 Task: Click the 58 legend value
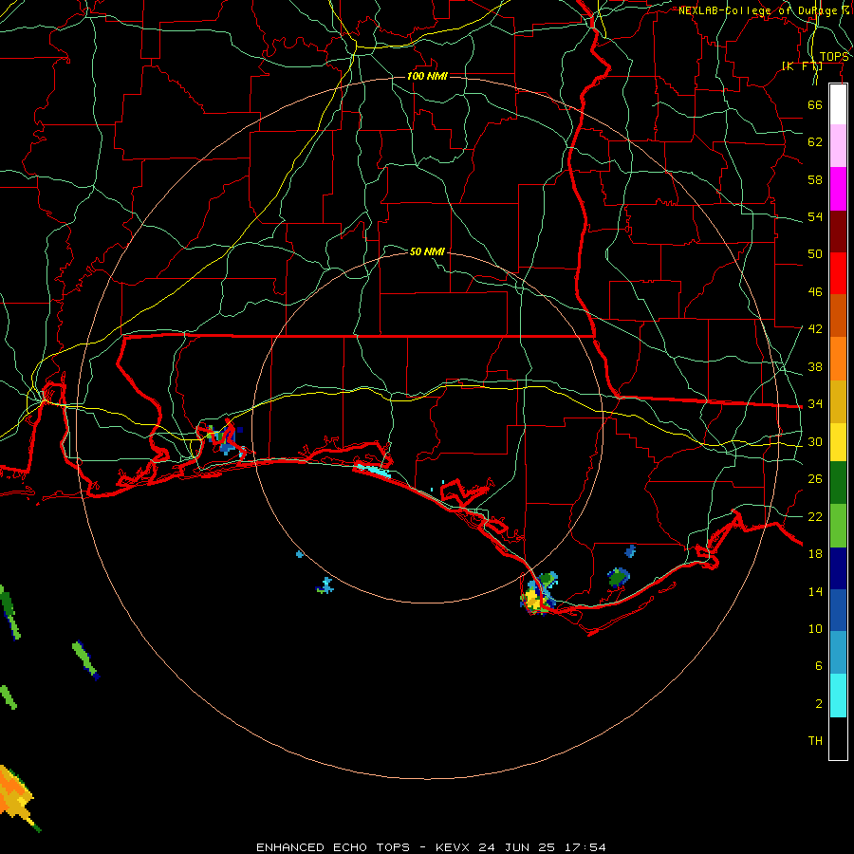815,179
